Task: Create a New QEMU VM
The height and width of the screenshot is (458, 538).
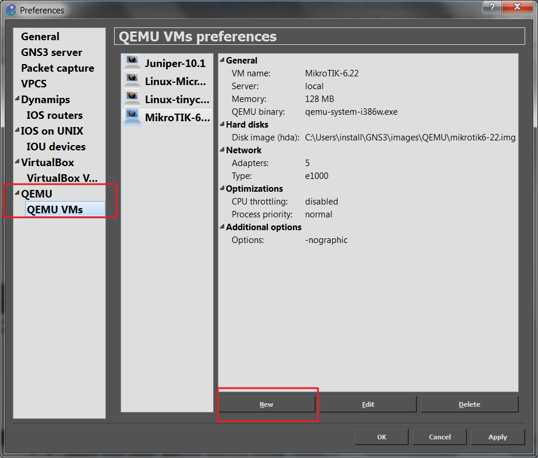Action: point(267,404)
